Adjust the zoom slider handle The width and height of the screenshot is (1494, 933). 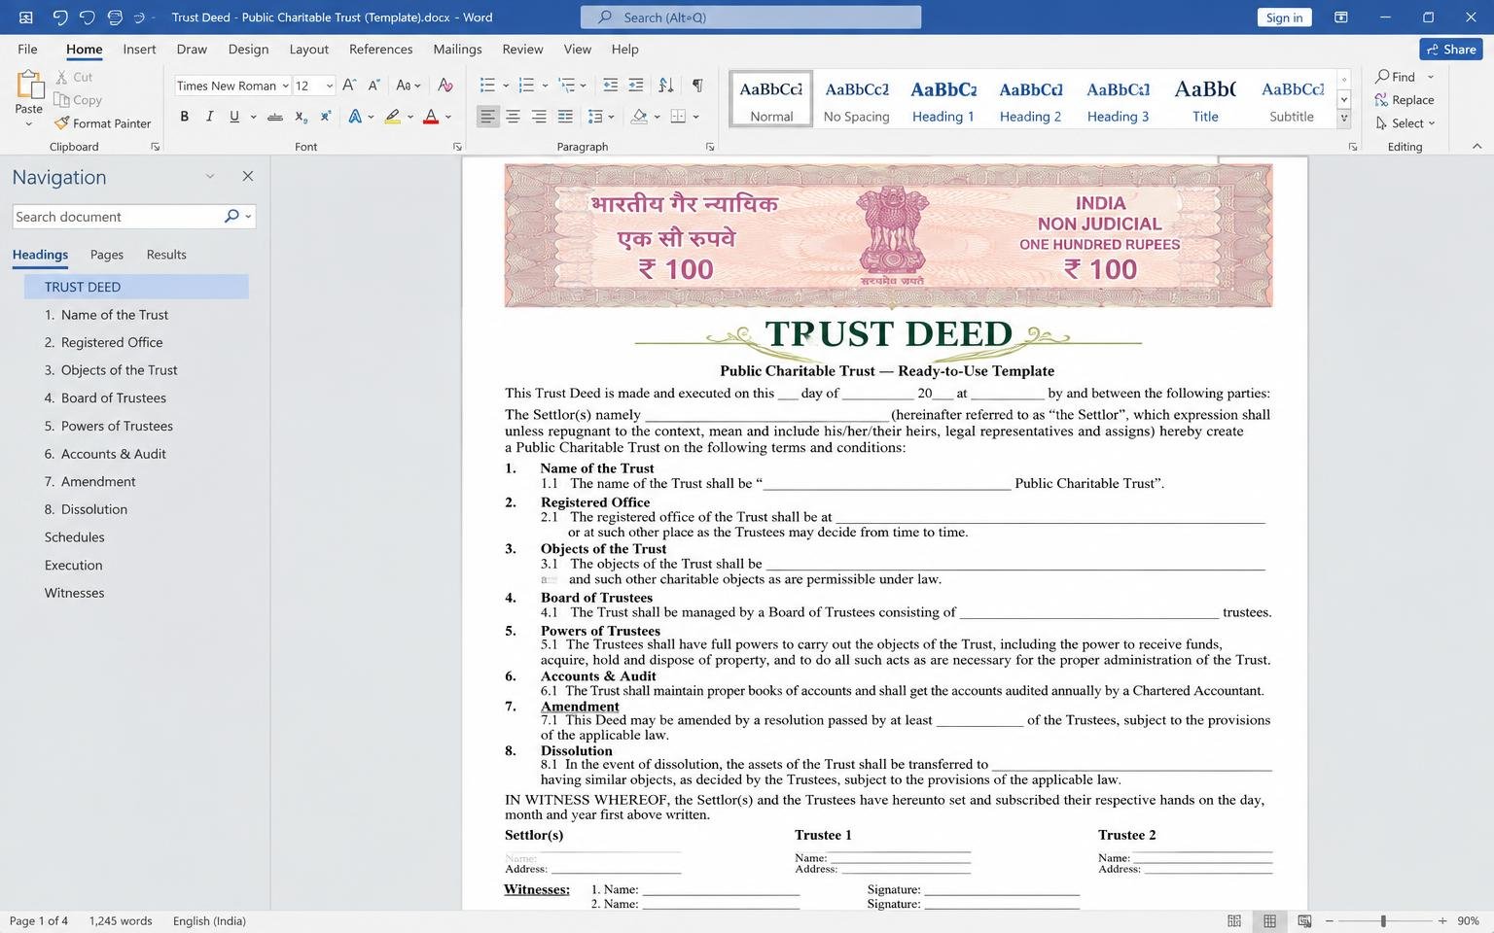coord(1383,920)
